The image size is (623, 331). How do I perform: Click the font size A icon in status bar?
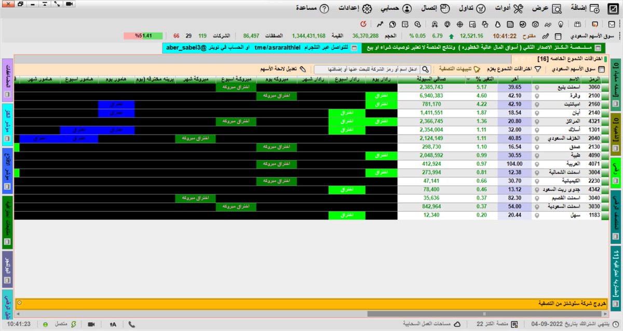click(x=113, y=324)
